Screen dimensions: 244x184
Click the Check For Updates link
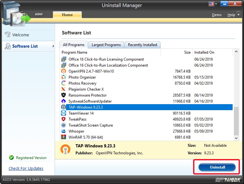click(x=26, y=168)
